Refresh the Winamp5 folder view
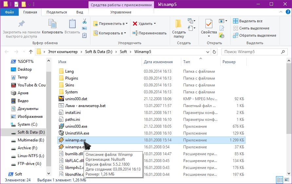The image size is (292, 184). (x=214, y=52)
